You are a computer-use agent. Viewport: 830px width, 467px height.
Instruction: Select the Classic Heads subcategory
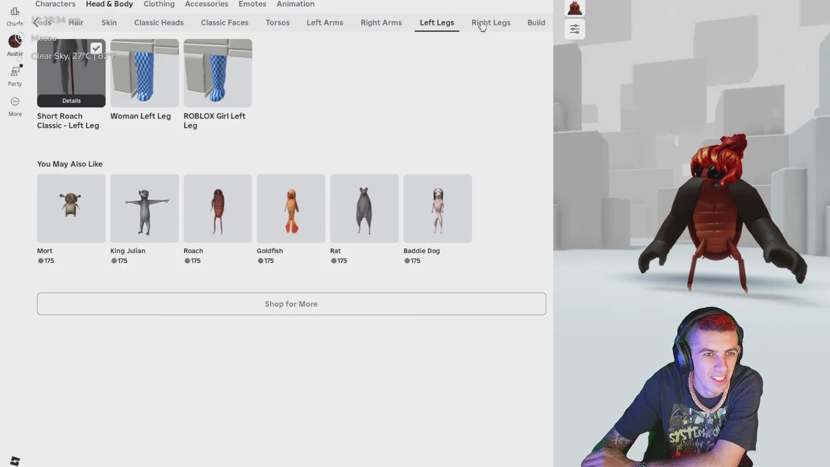click(x=159, y=23)
